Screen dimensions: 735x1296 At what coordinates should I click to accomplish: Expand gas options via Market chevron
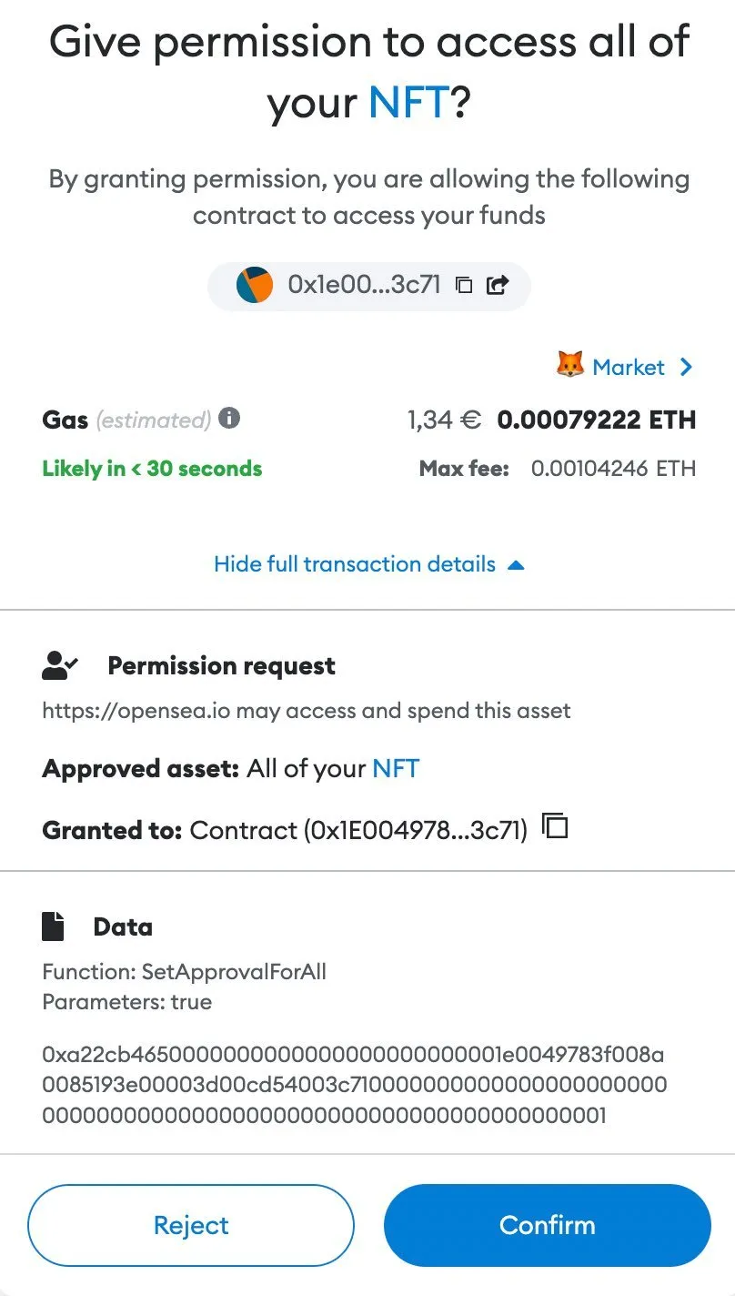(686, 367)
